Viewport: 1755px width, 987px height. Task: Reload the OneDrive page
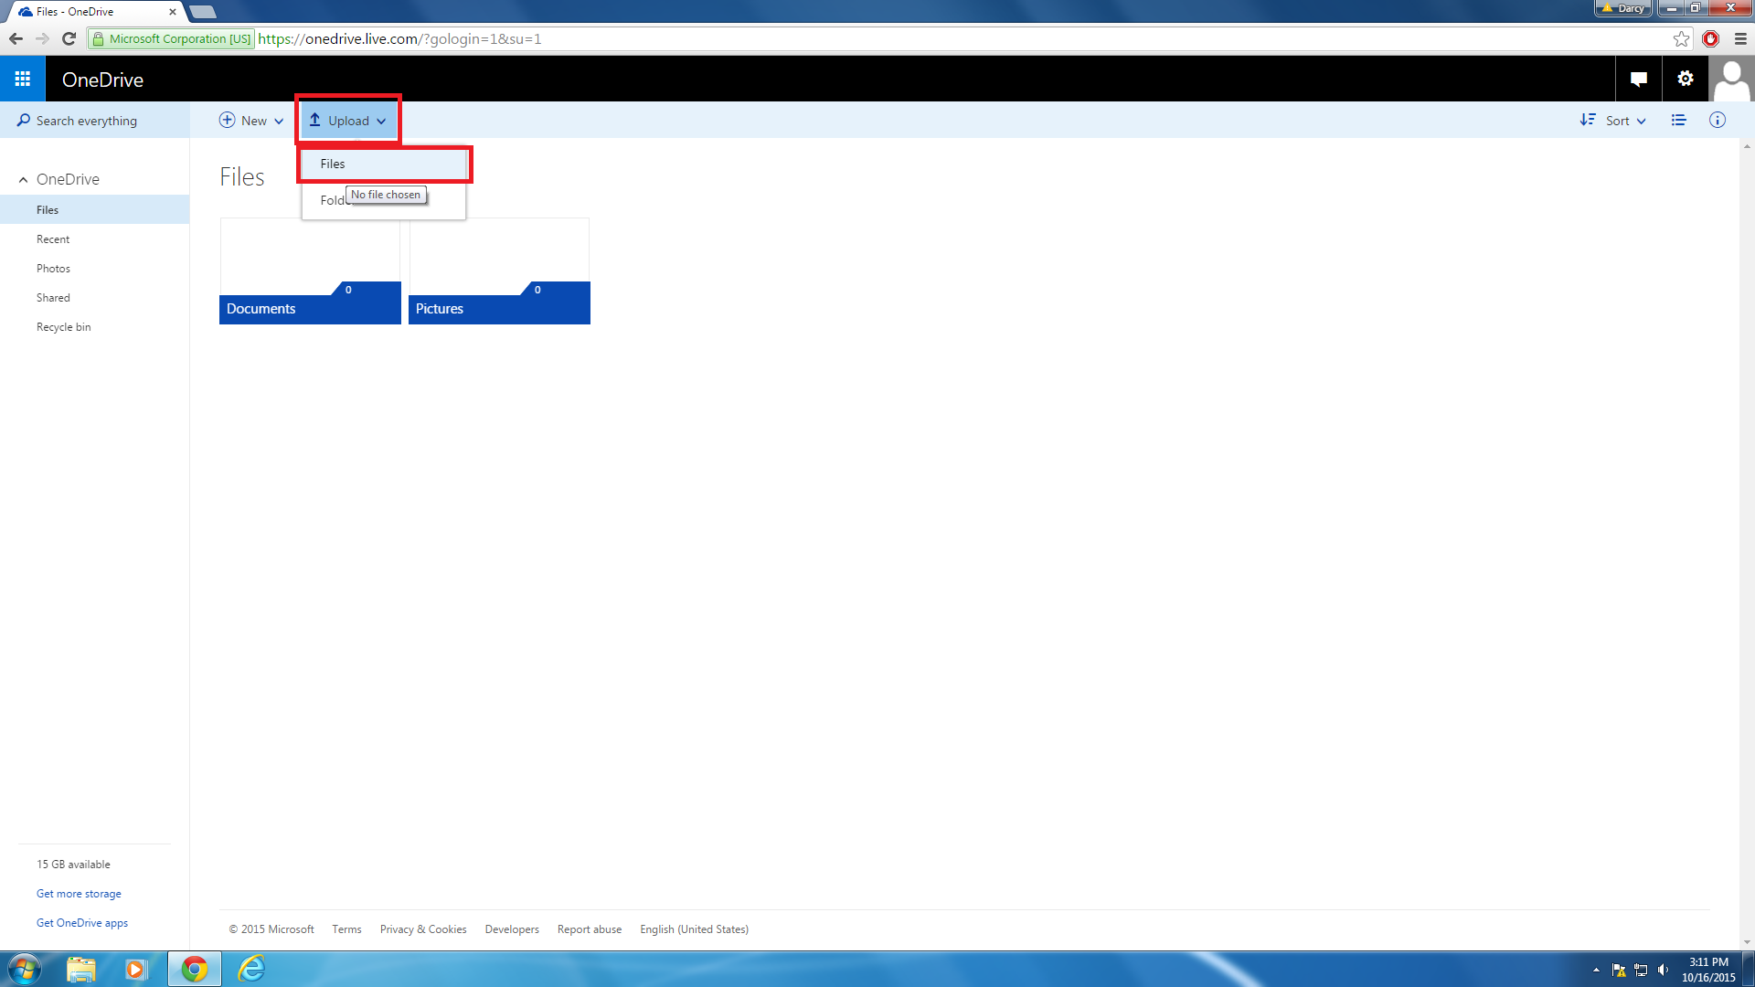[69, 38]
